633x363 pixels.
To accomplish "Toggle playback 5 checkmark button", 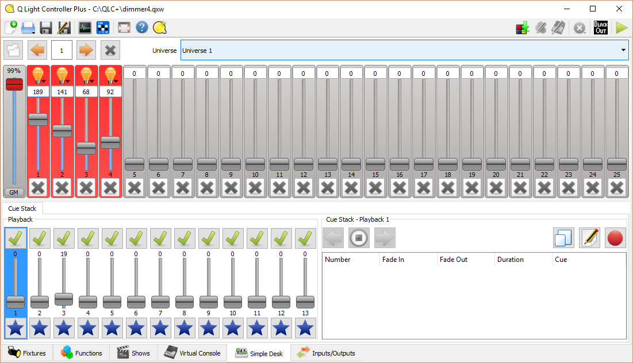I will pyautogui.click(x=112, y=238).
